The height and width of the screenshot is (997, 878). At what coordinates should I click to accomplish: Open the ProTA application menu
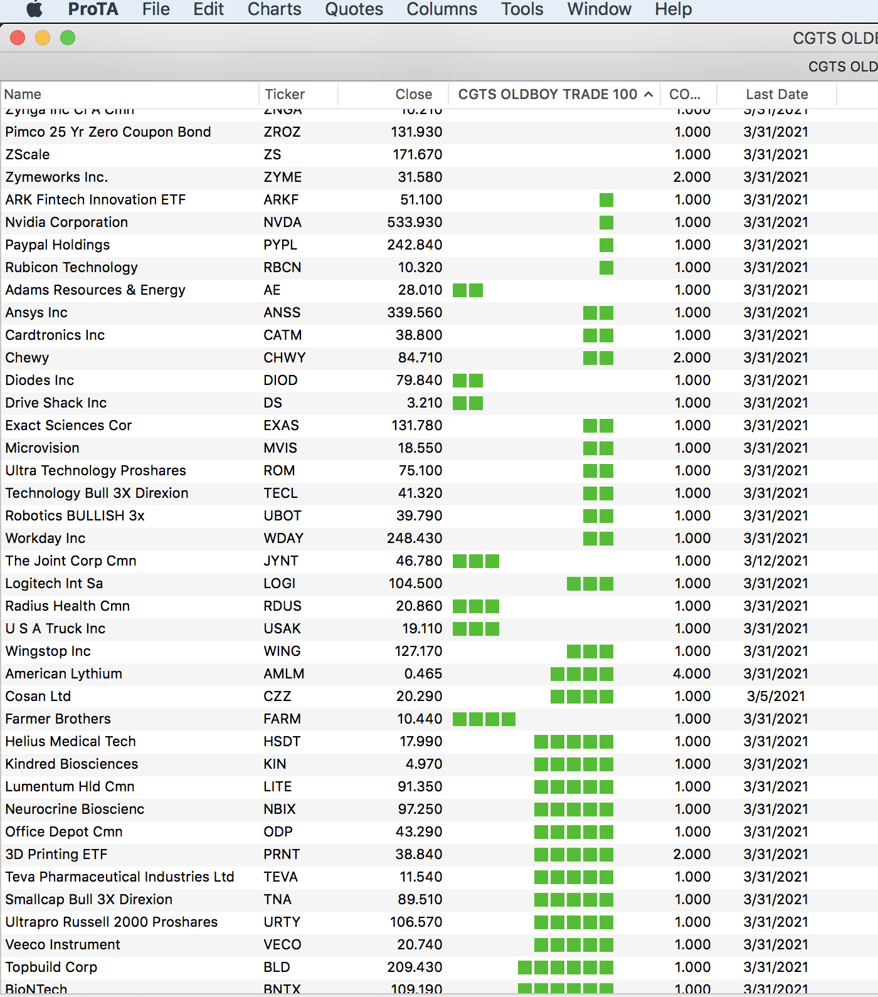93,9
